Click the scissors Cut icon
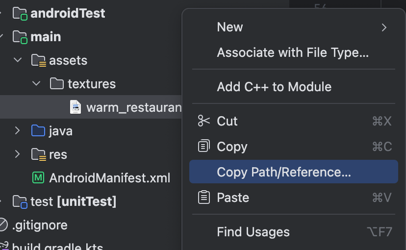This screenshot has width=406, height=250. click(x=204, y=121)
